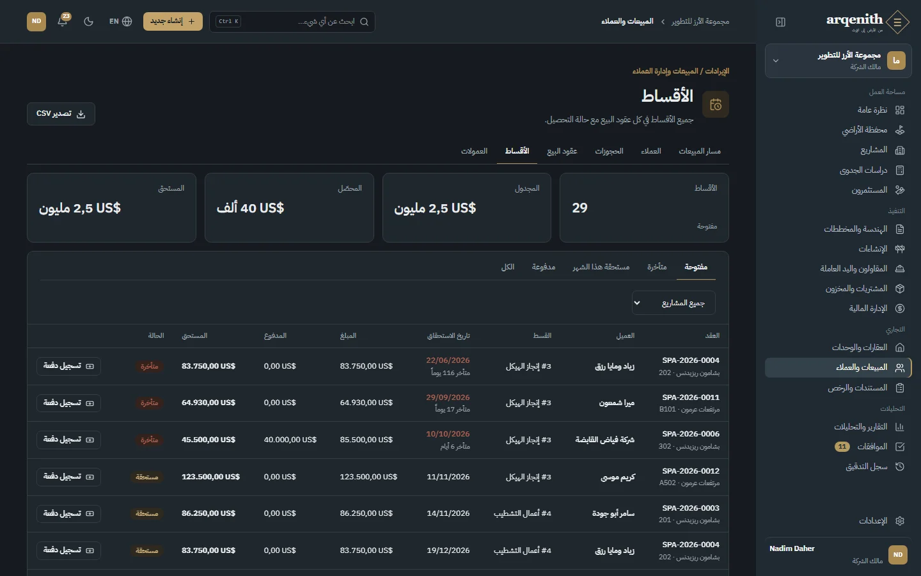Click مستحقة status badge for SPA-2026-0003
The image size is (921, 576).
(147, 513)
